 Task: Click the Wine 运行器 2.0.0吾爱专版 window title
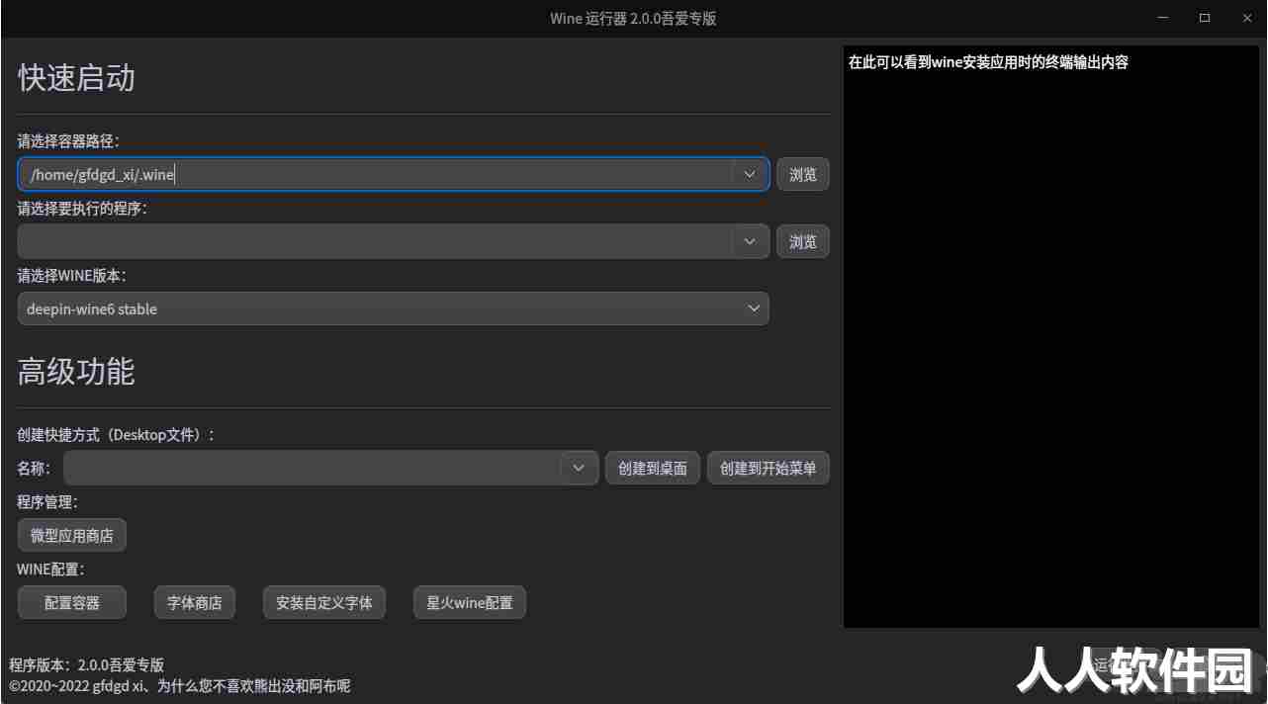[x=633, y=18]
